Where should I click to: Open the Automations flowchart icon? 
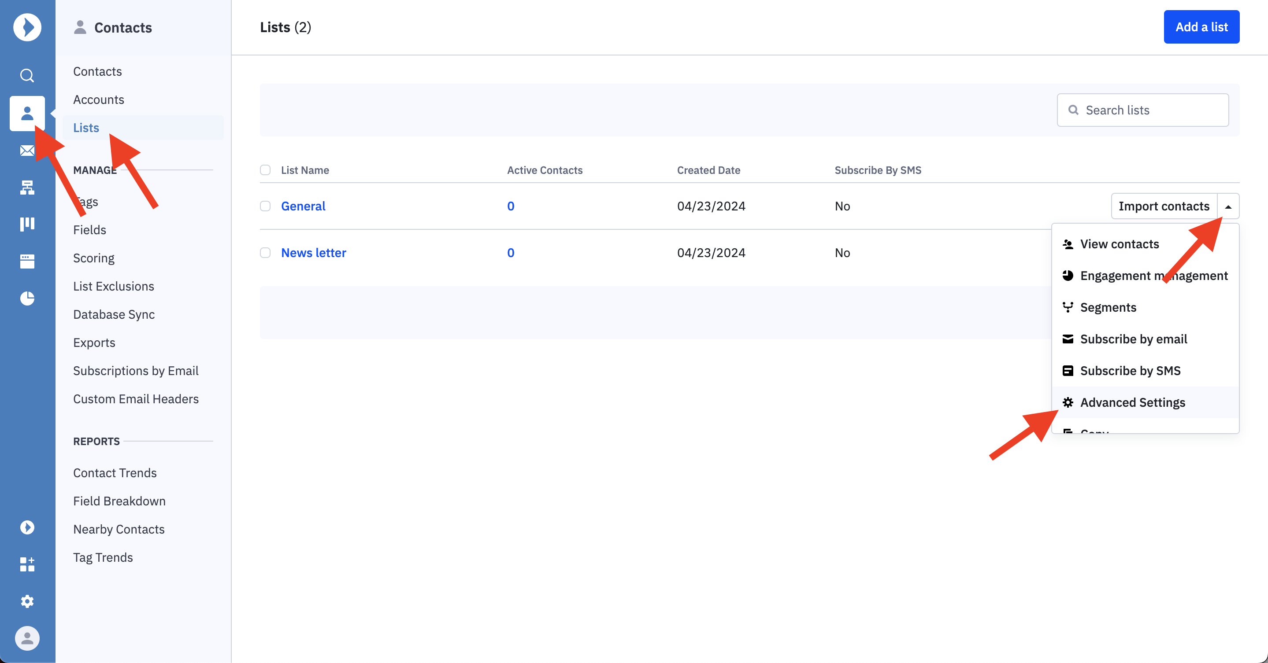(x=27, y=187)
